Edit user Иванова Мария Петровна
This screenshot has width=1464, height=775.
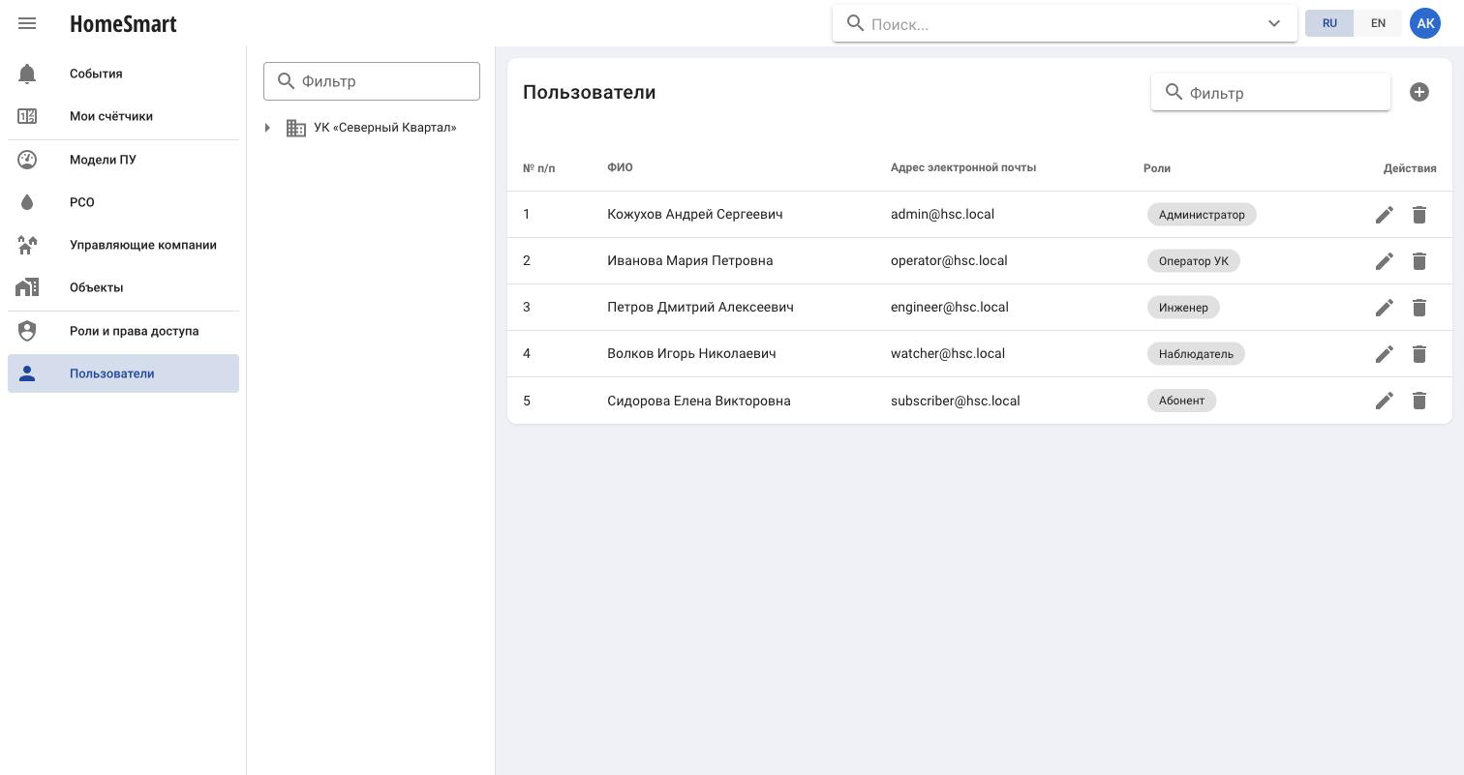click(1385, 261)
